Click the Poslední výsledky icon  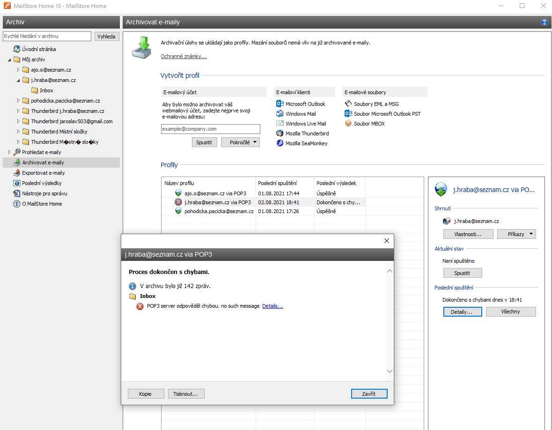pos(16,183)
